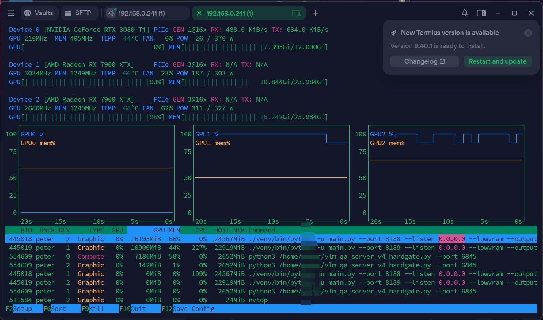Click the rocket icon in update notice
543x320 pixels.
point(394,33)
